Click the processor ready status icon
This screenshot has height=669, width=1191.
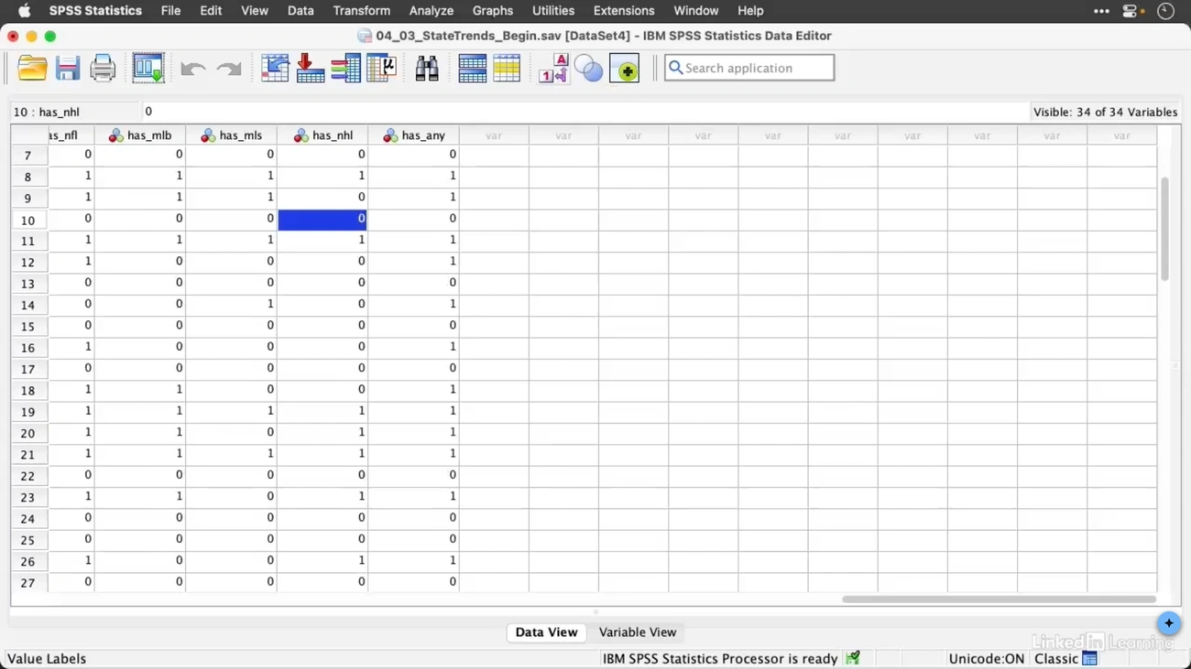853,658
